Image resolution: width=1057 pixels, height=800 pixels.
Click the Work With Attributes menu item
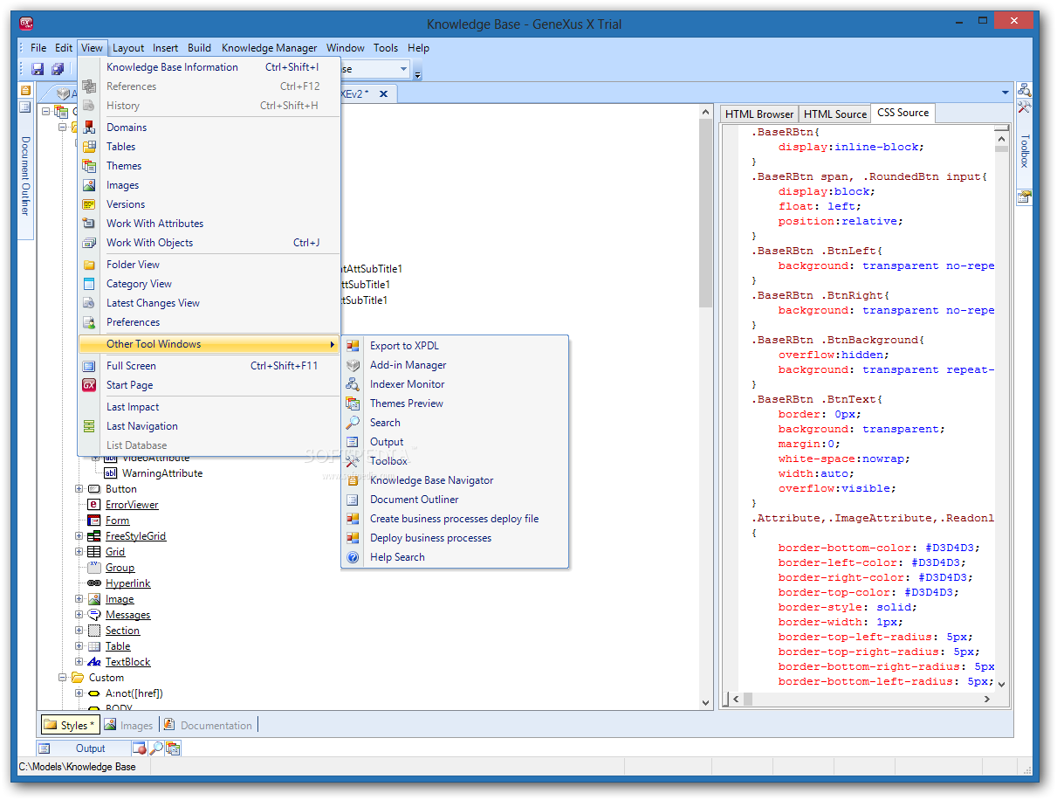(209, 224)
